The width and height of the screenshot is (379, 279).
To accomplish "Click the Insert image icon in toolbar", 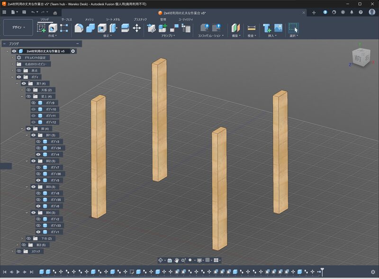I will pyautogui.click(x=278, y=28).
